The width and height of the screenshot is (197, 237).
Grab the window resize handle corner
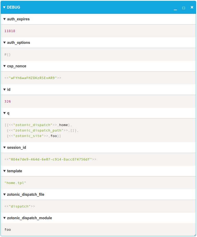click(x=195, y=235)
